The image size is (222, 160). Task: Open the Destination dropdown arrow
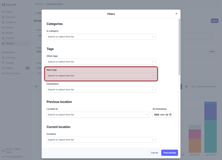tap(153, 89)
